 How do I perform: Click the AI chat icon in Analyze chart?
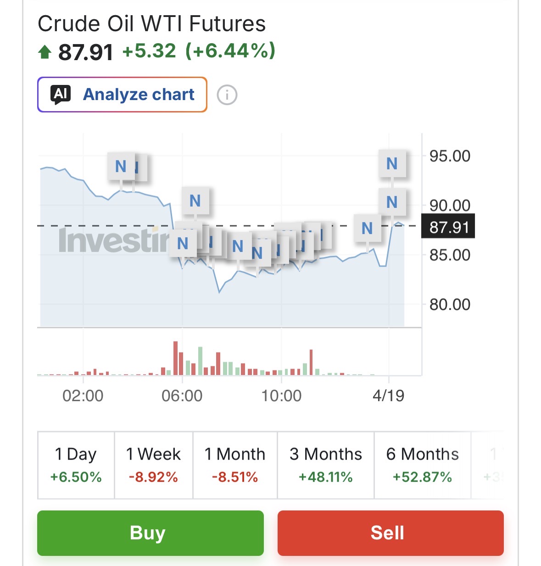coord(61,95)
